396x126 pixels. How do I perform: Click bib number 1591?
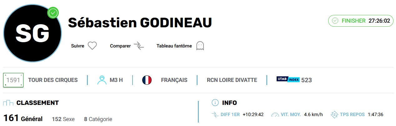(13, 80)
